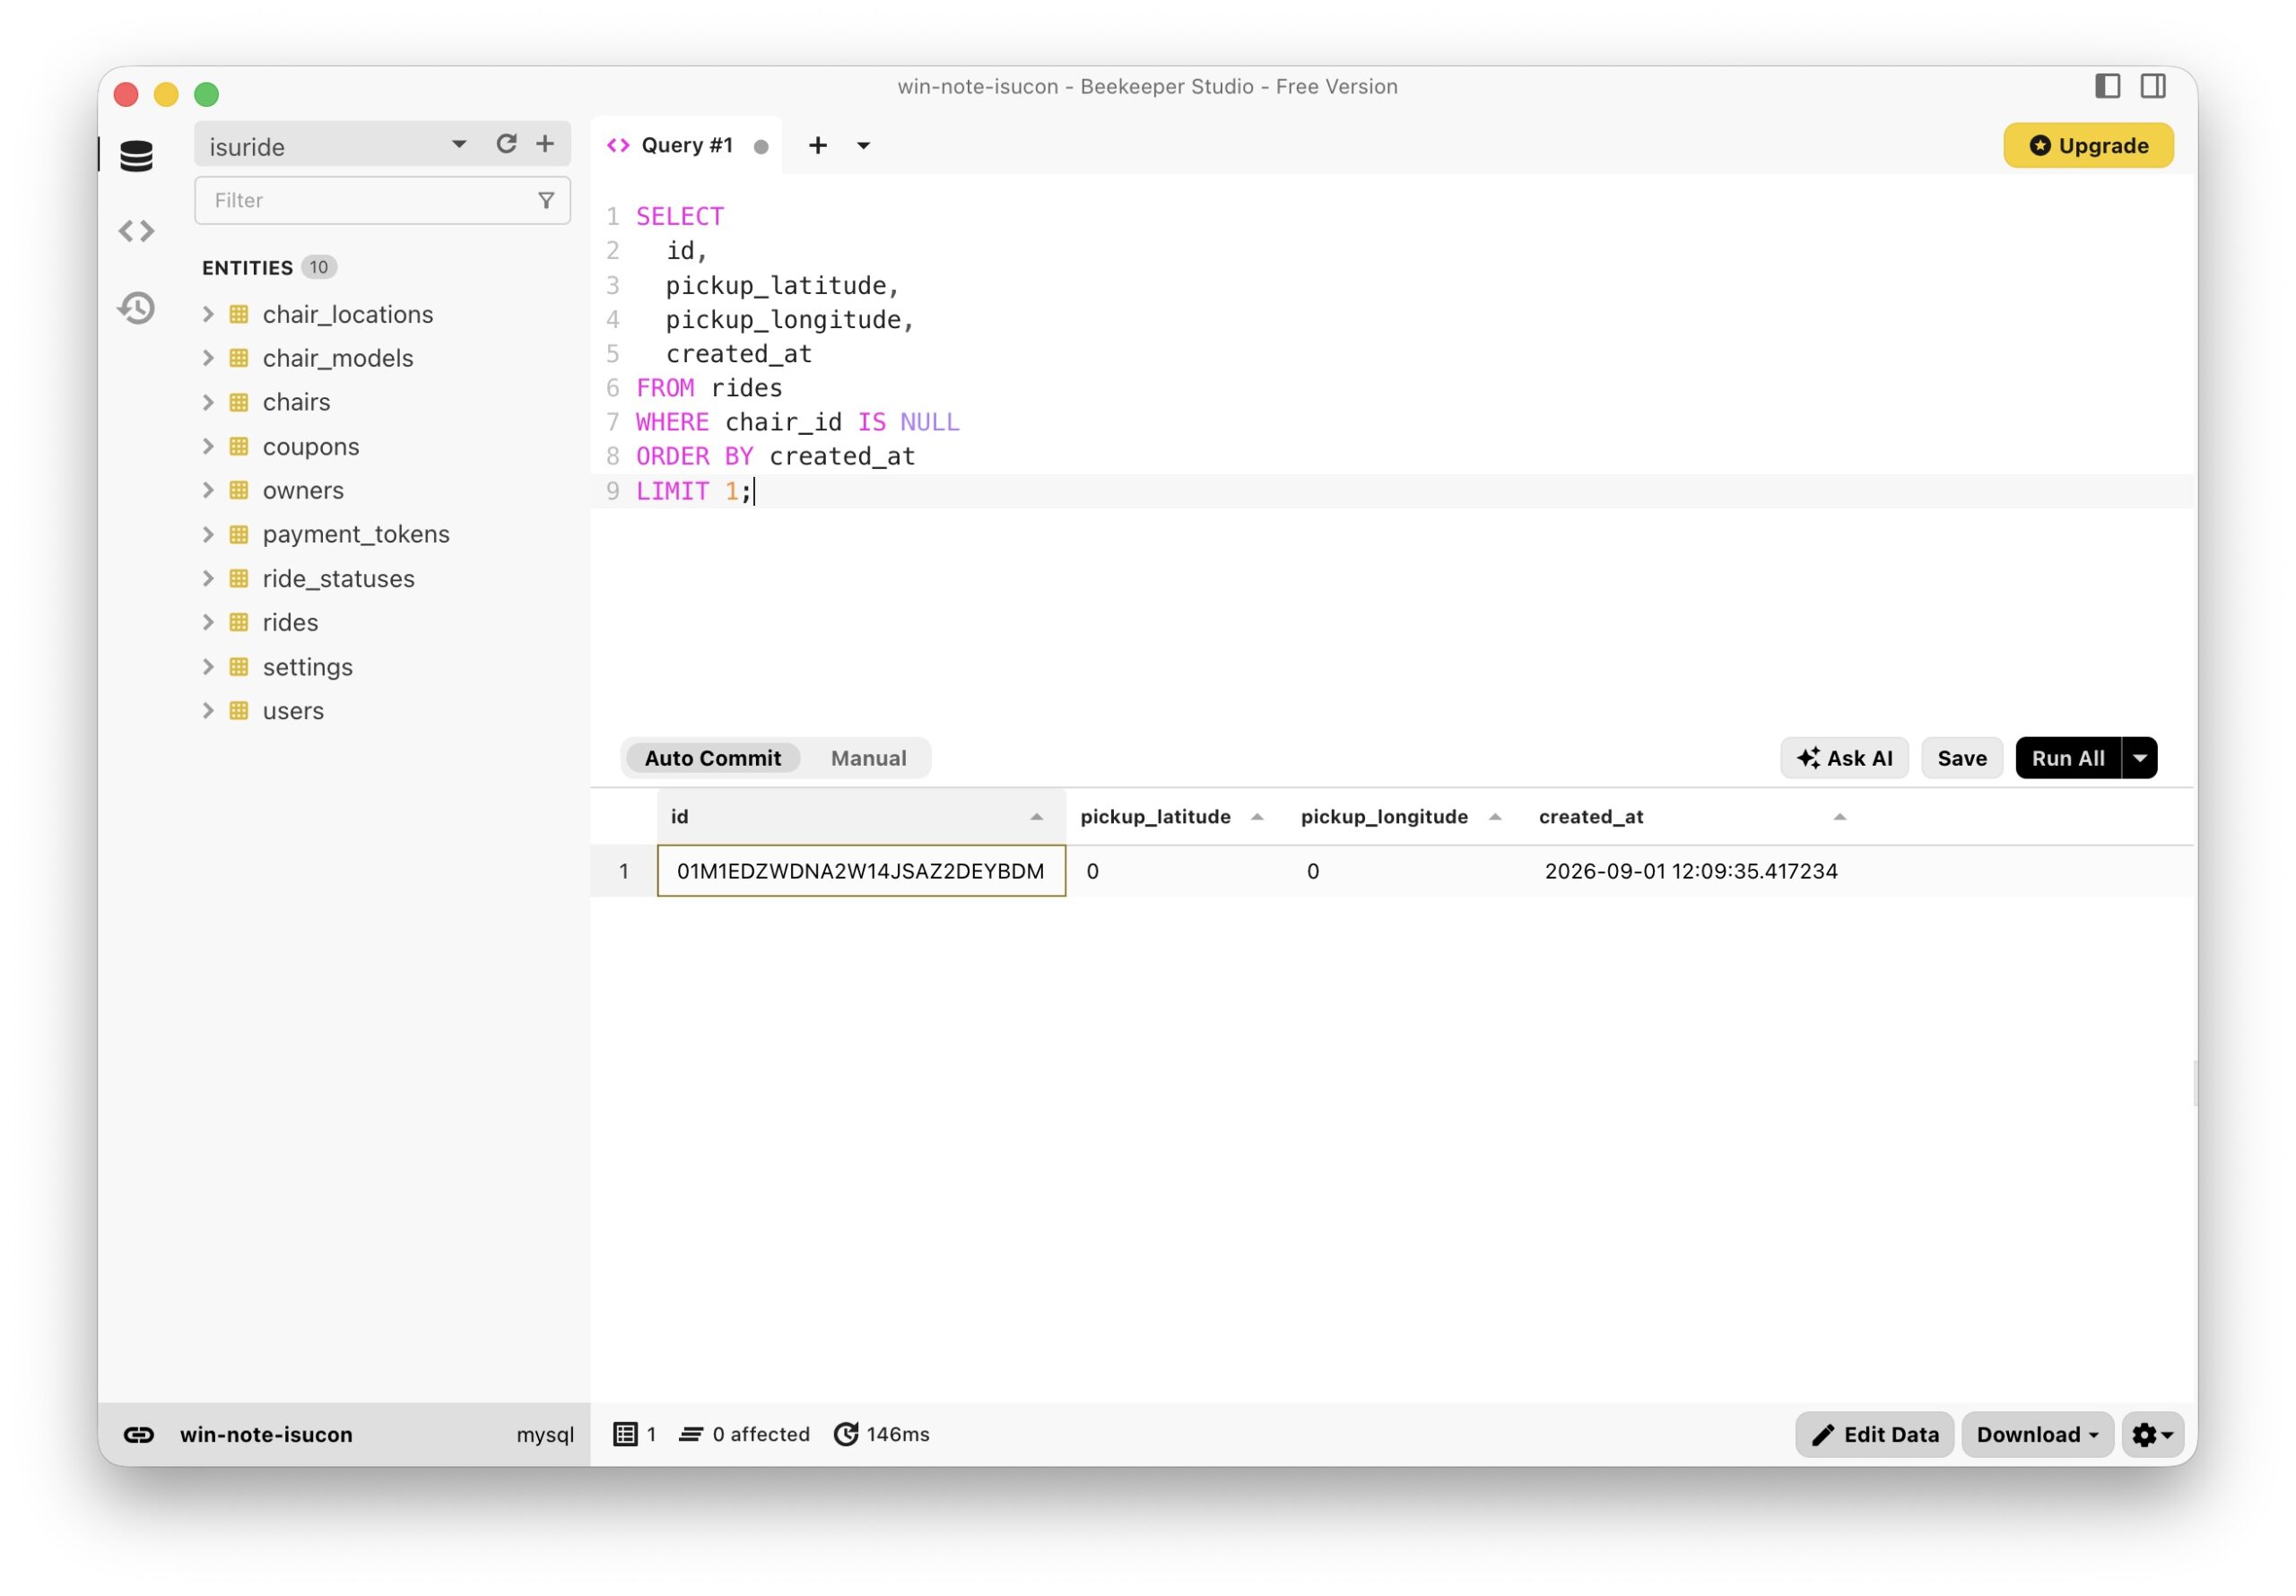Screen dimensions: 2296x1596
Task: Click the chairs table icon
Action: point(239,402)
